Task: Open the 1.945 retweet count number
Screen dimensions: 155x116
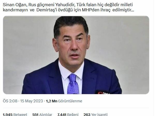Action: pos(8,114)
